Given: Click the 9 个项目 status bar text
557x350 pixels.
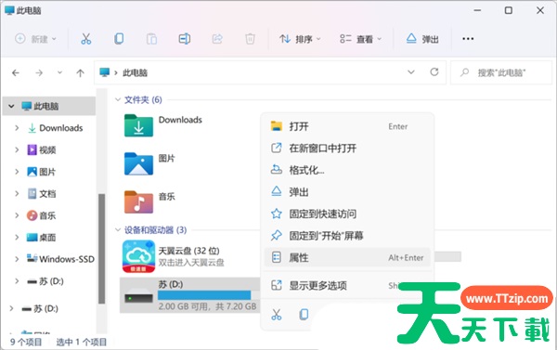Looking at the screenshot, I should 26,343.
